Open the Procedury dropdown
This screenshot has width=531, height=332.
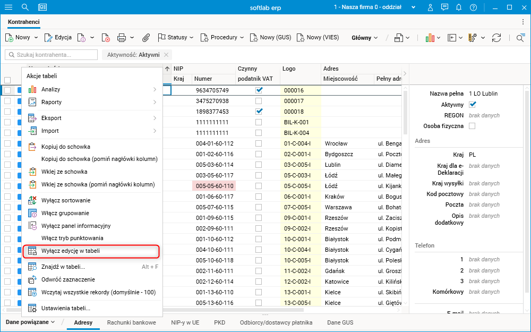[x=222, y=38]
